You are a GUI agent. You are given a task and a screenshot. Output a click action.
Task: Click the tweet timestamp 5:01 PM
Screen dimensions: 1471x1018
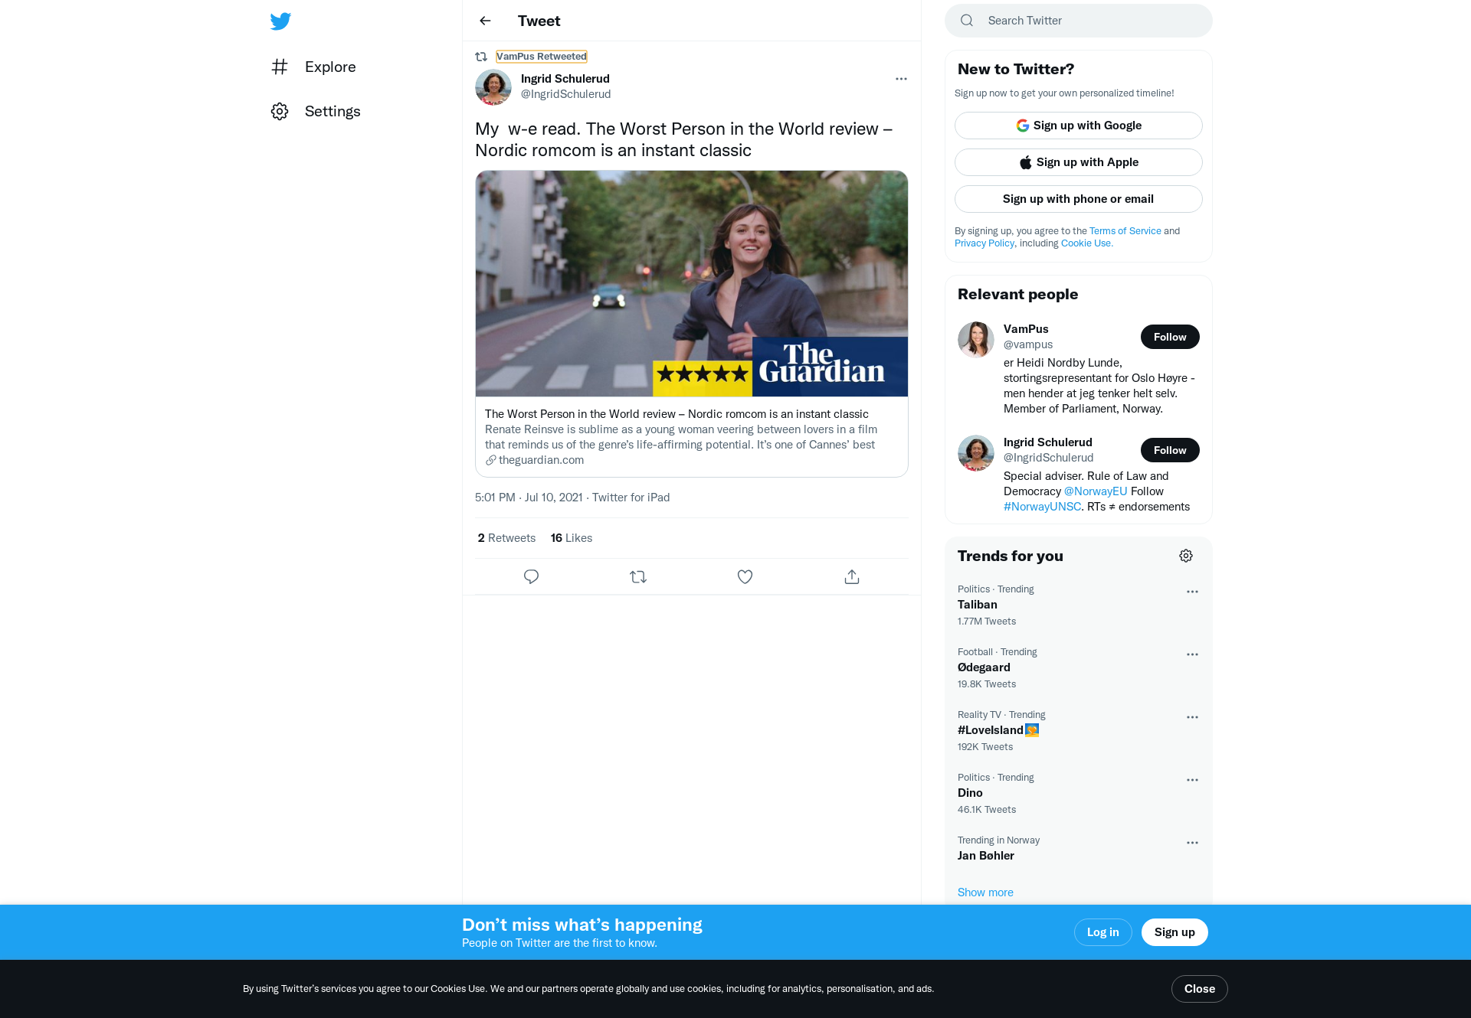click(529, 498)
